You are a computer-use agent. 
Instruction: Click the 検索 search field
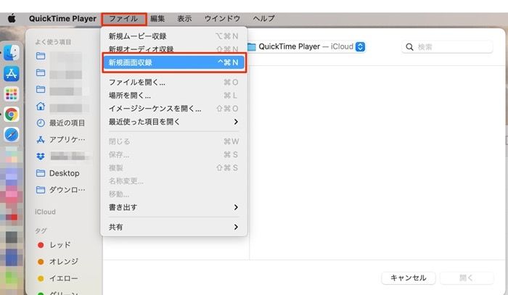(x=447, y=47)
